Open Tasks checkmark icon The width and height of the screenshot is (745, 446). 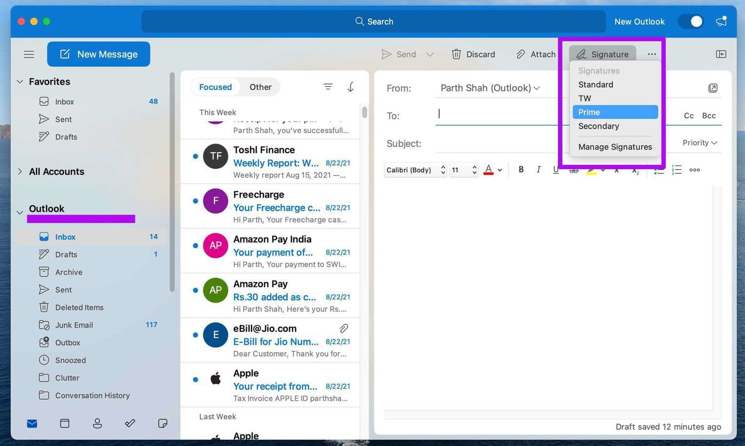coord(130,424)
